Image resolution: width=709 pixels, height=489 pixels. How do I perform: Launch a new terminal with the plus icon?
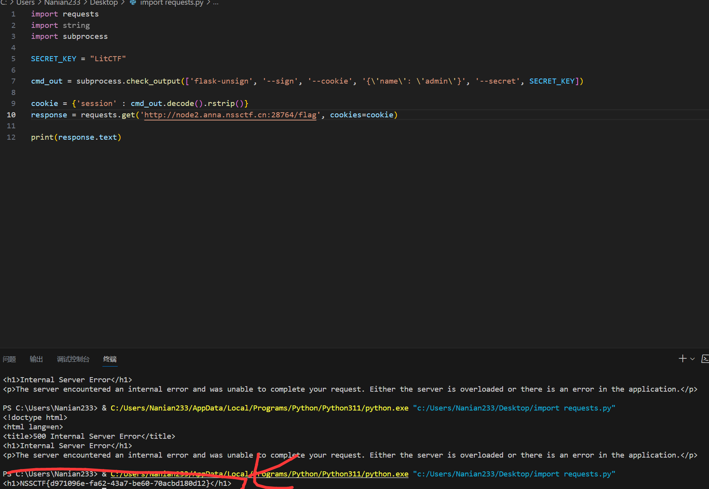point(682,359)
